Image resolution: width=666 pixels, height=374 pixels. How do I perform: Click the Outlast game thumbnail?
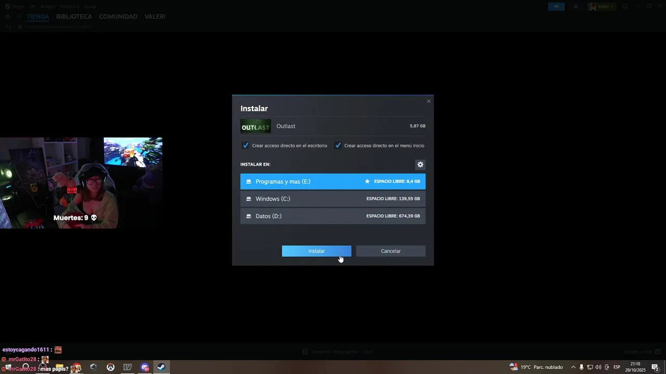point(255,126)
